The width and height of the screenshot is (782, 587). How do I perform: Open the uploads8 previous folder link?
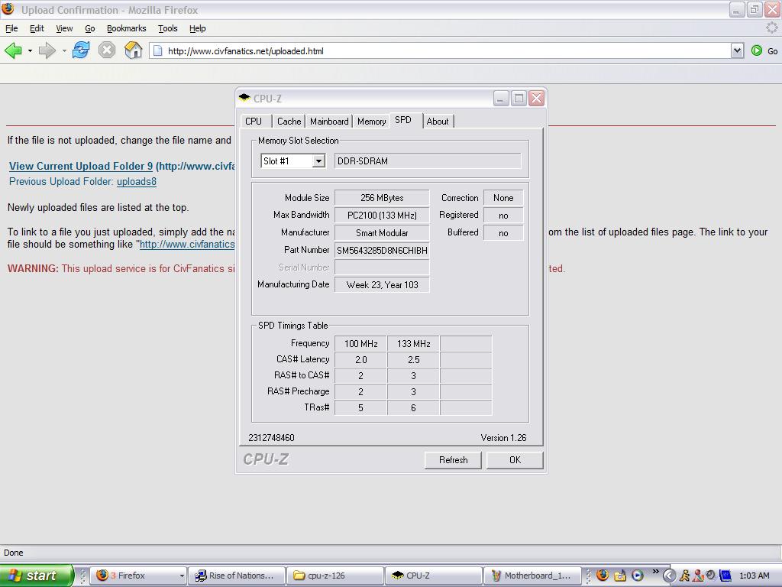click(x=137, y=182)
